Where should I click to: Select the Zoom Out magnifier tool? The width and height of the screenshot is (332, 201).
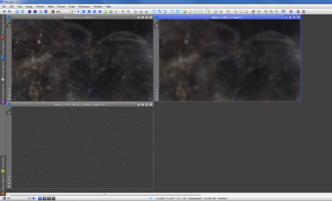coord(128,12)
